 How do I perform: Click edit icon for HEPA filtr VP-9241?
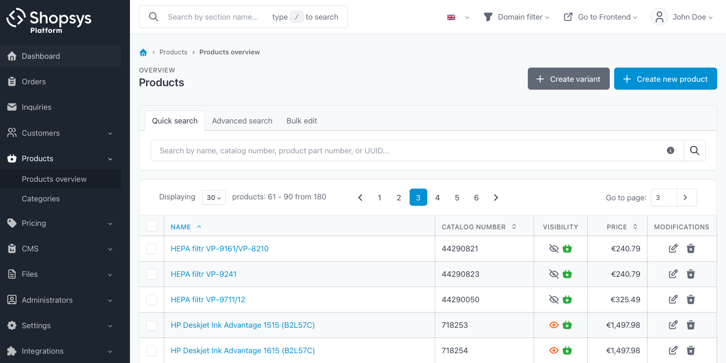point(673,274)
